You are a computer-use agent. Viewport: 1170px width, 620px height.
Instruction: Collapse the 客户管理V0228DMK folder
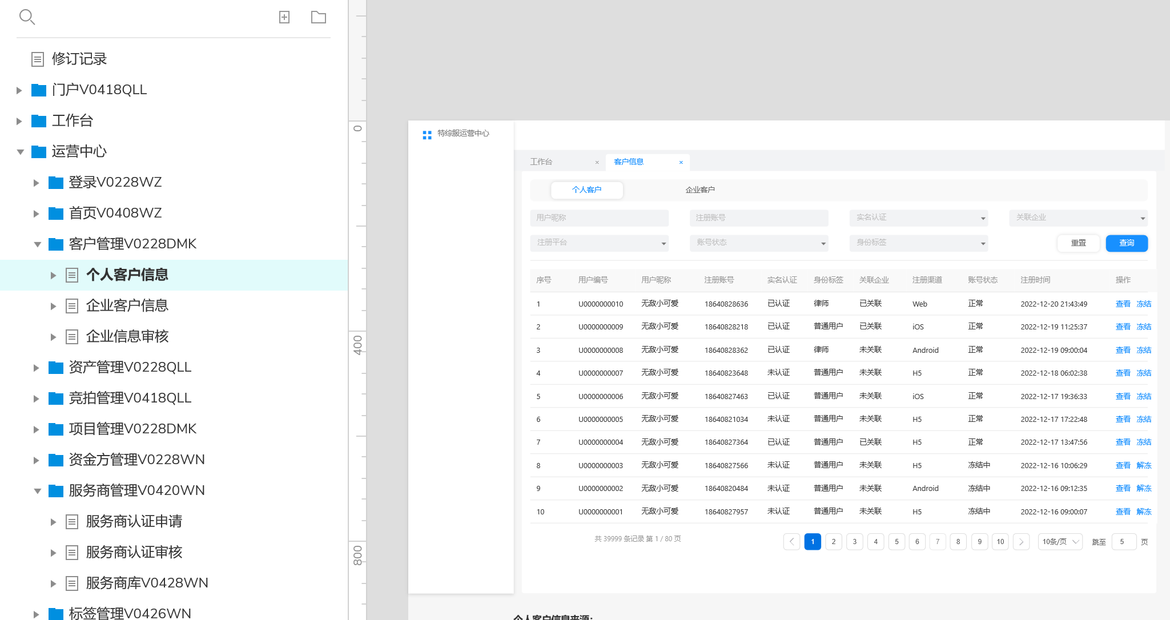[x=37, y=244]
